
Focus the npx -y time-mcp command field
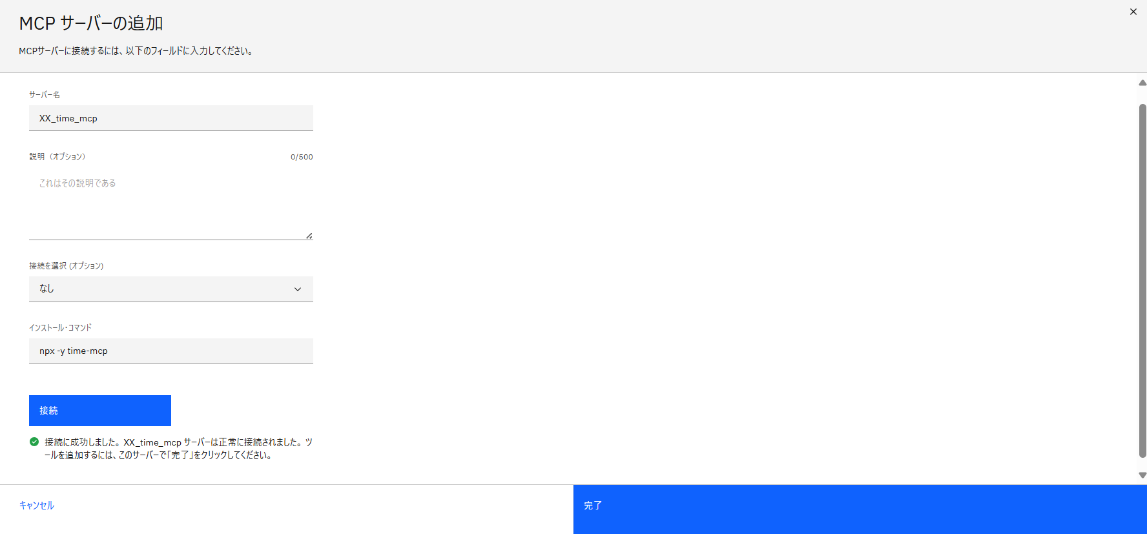tap(170, 351)
